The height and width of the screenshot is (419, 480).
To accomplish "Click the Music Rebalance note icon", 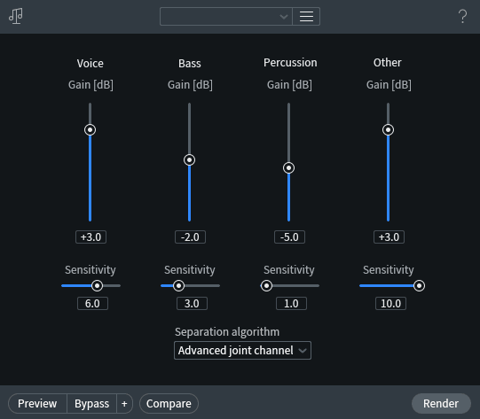I will pyautogui.click(x=16, y=16).
